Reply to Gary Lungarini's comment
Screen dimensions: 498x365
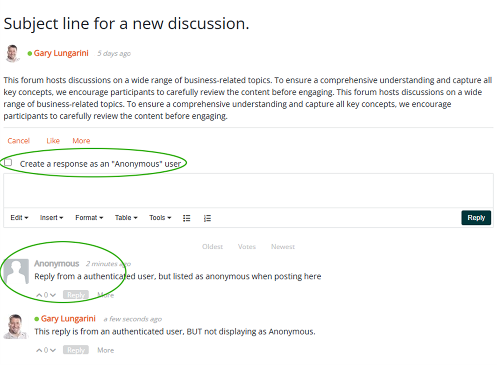click(x=76, y=350)
